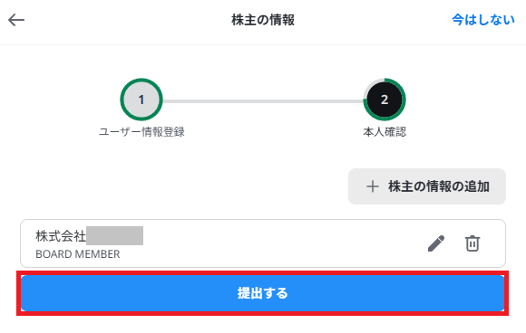Click the plus icon in 株主の情報の追加
Image resolution: width=526 pixels, height=333 pixels.
click(373, 186)
